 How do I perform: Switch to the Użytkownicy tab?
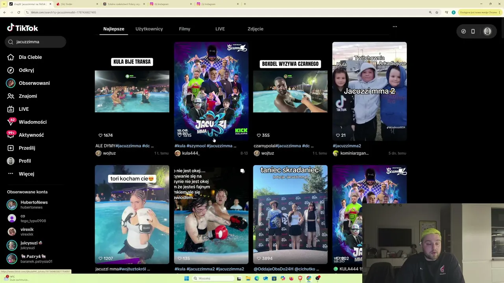149,29
